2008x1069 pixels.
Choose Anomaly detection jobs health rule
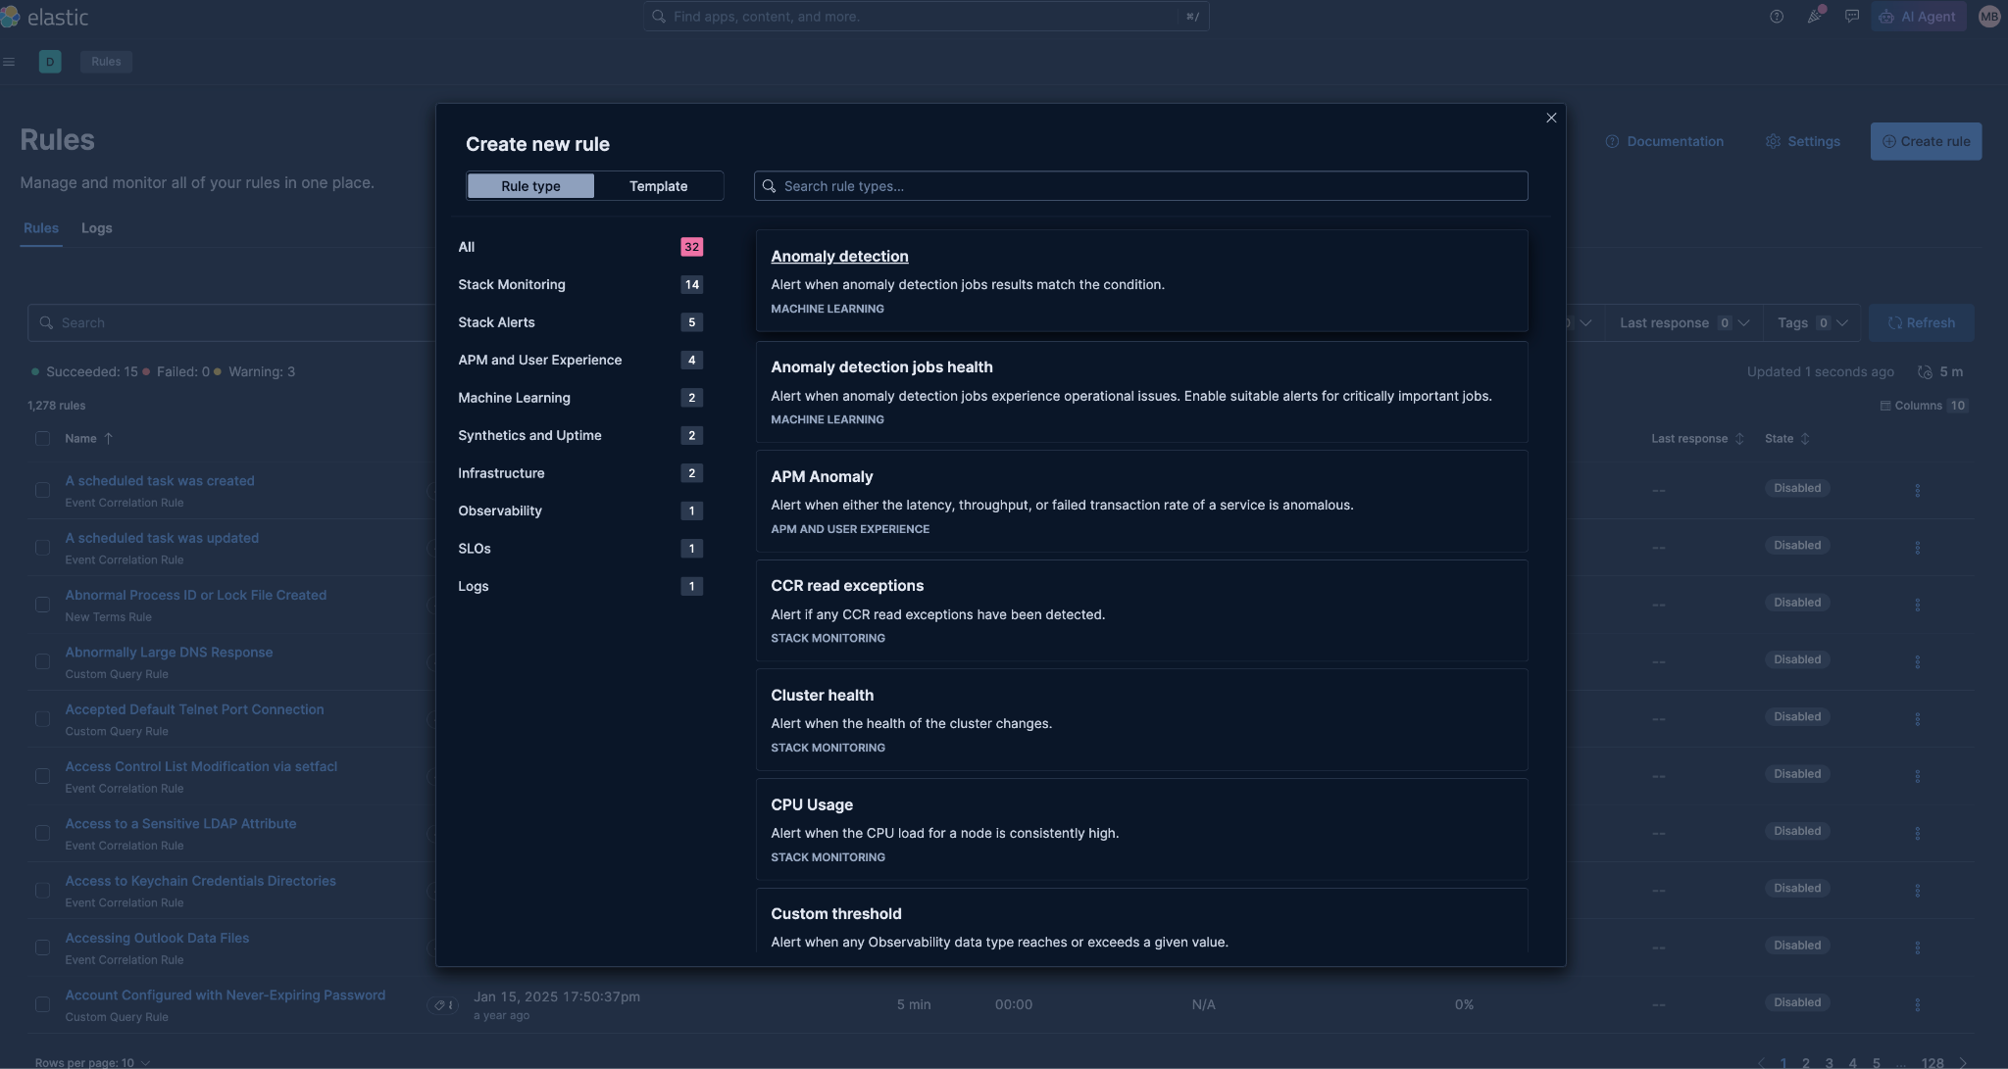[x=1141, y=392]
